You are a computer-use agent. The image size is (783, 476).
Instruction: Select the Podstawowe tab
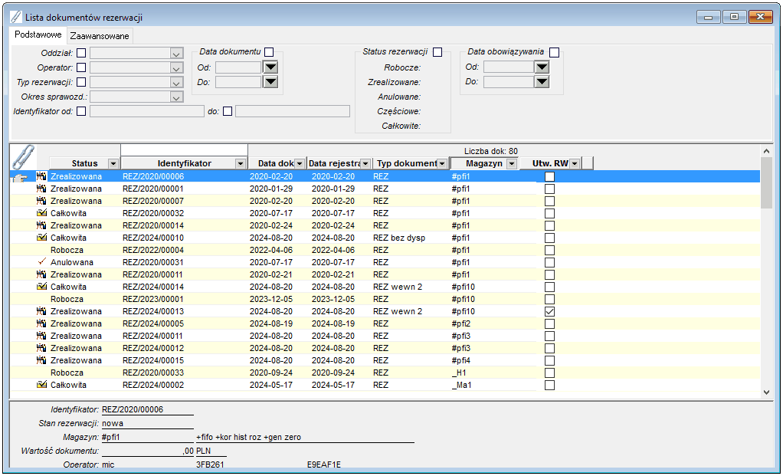(38, 34)
